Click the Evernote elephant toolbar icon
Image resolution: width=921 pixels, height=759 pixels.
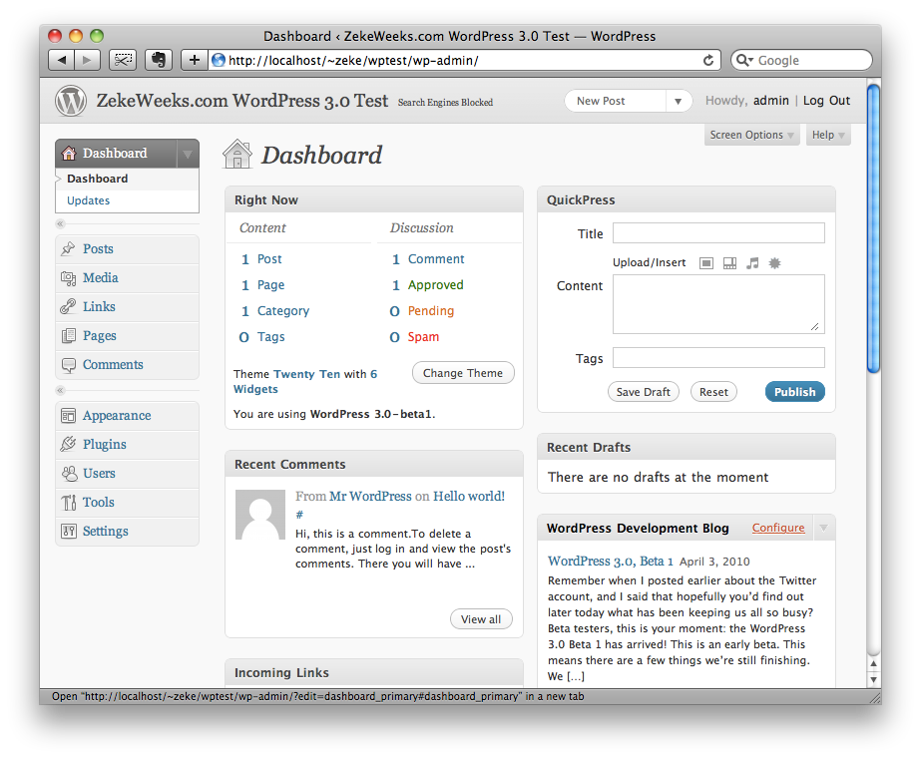157,60
